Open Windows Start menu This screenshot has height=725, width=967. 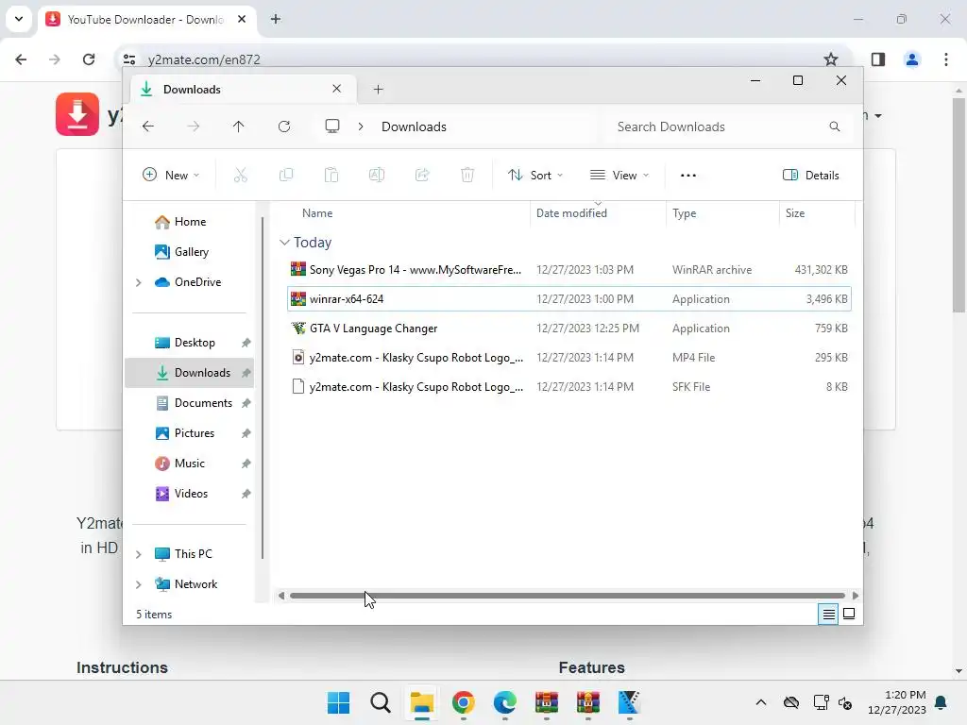[x=339, y=702]
